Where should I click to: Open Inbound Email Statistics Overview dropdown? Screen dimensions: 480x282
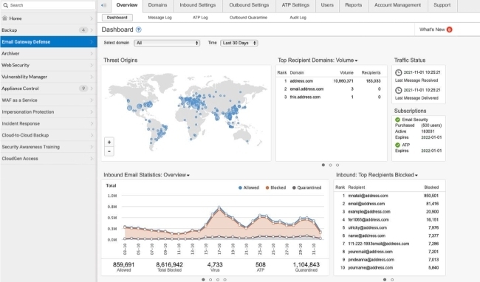coord(147,175)
